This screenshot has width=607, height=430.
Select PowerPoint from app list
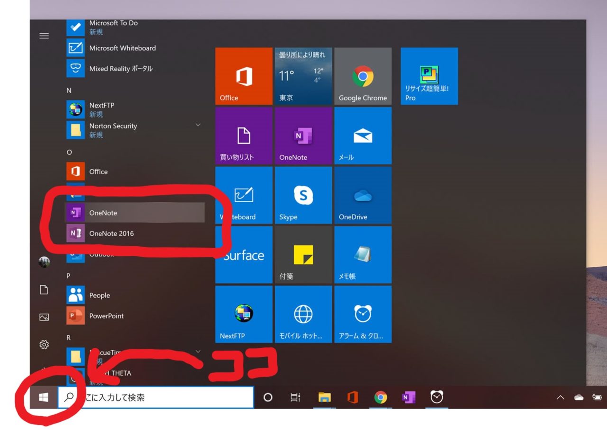(106, 316)
